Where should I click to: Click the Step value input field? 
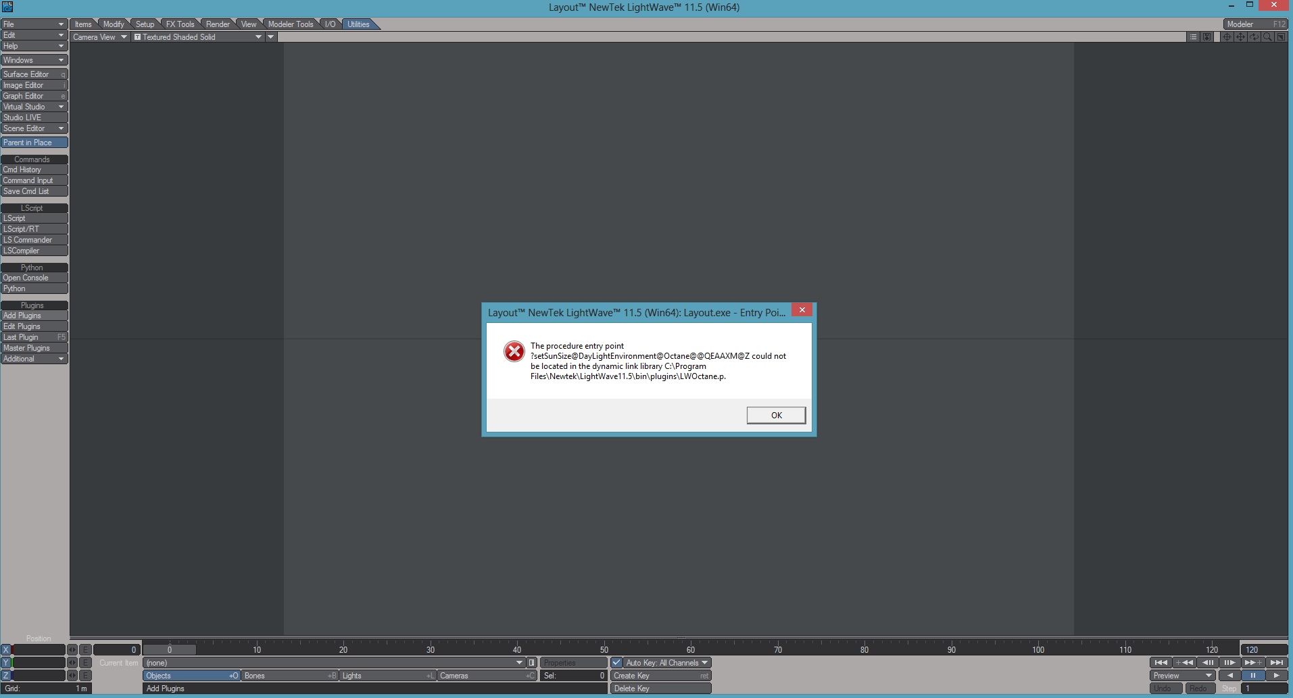tap(1264, 689)
